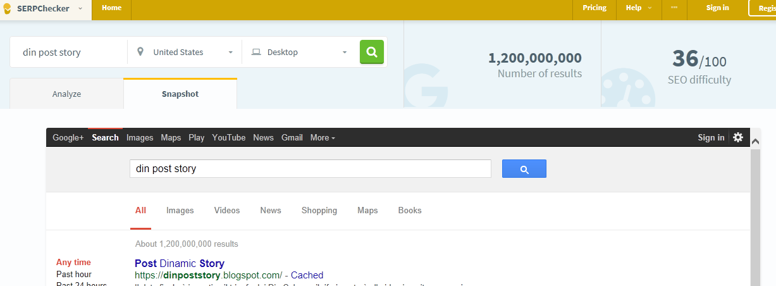Open the Pricing page
Screen dimensions: 776x286
594,8
